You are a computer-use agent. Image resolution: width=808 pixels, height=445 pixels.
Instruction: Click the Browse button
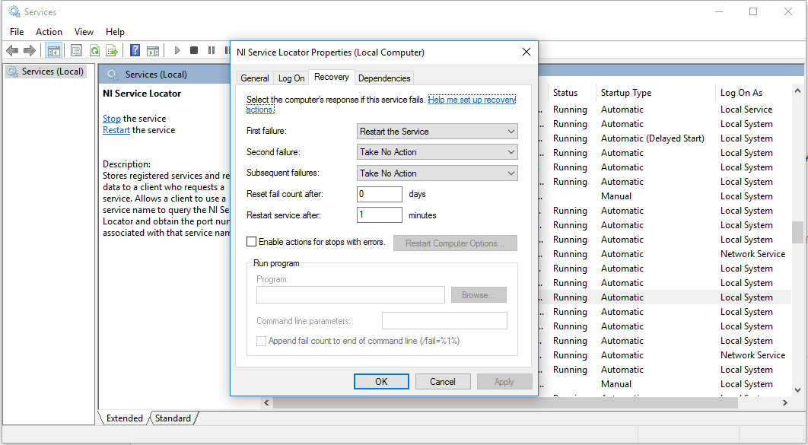coord(479,295)
